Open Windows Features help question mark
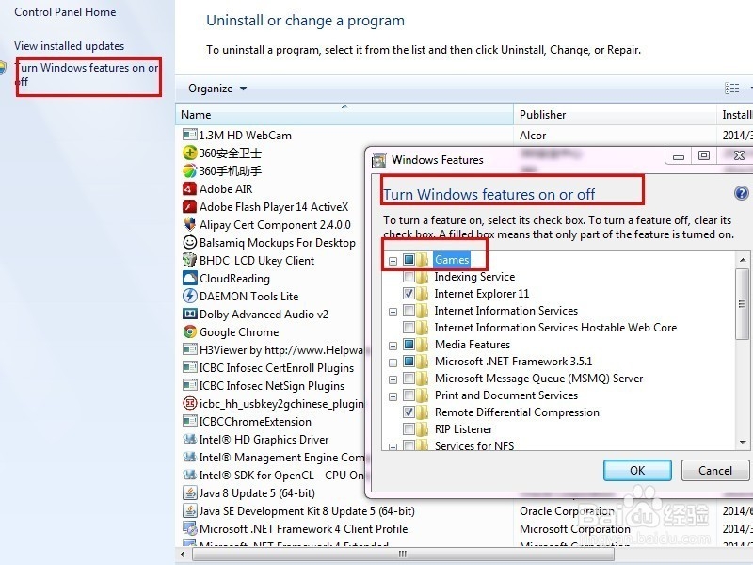Screen dimensions: 753x565 pyautogui.click(x=741, y=193)
